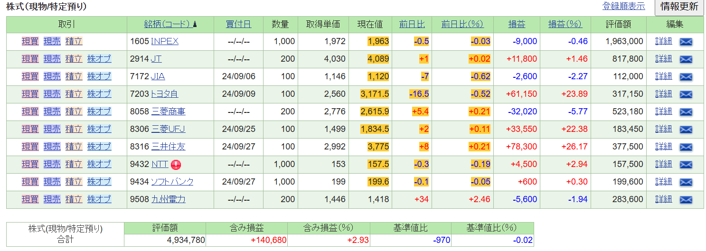The width and height of the screenshot is (706, 251).
Task: Click the red alert icon beside NTT
Action: pyautogui.click(x=176, y=165)
